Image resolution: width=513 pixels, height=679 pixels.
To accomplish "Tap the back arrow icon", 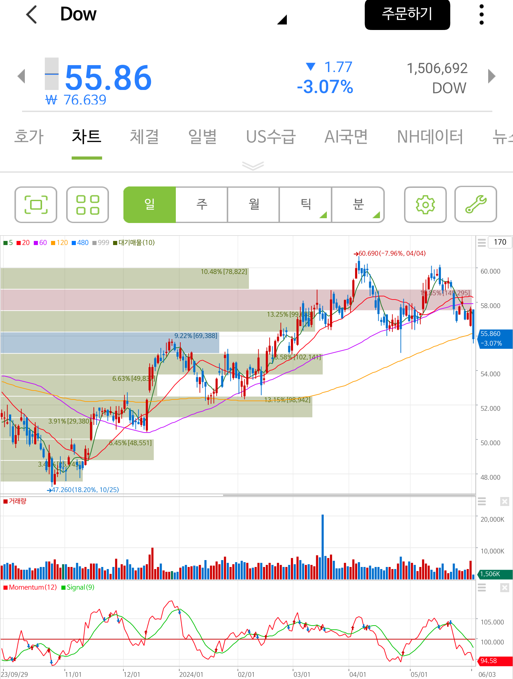I will (31, 14).
